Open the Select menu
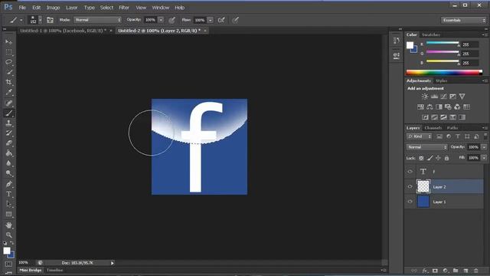 pos(106,8)
